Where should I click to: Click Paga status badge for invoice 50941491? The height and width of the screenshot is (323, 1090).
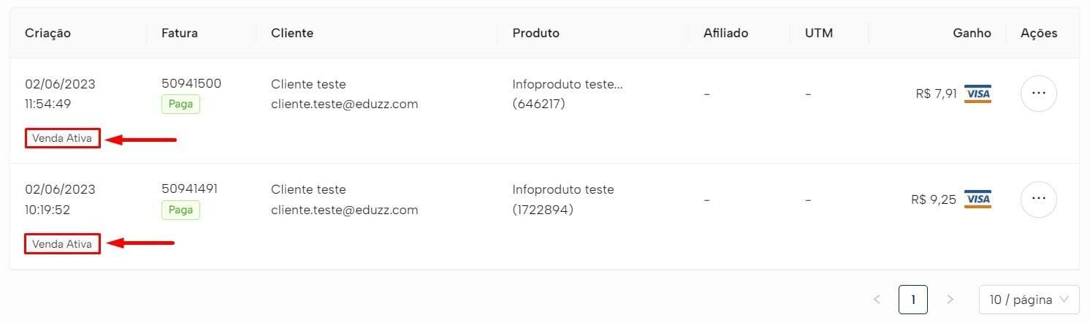click(x=180, y=210)
